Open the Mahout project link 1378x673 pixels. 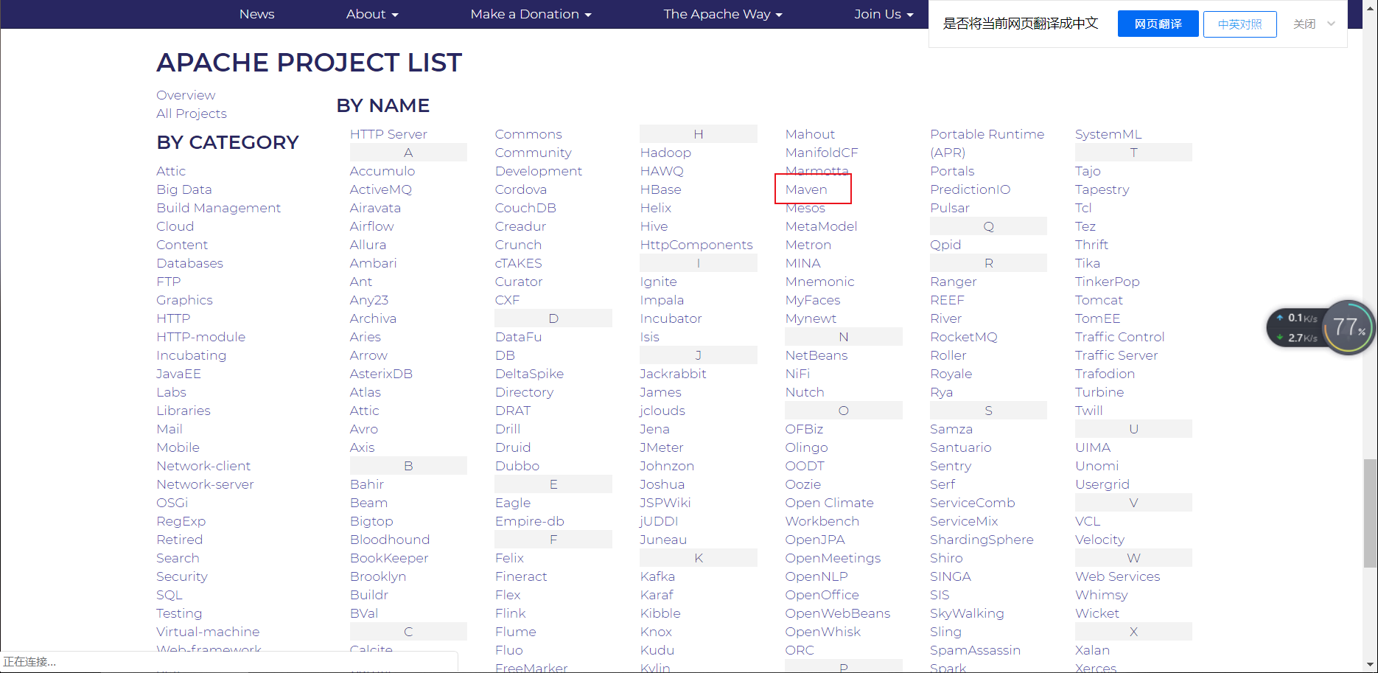click(810, 134)
